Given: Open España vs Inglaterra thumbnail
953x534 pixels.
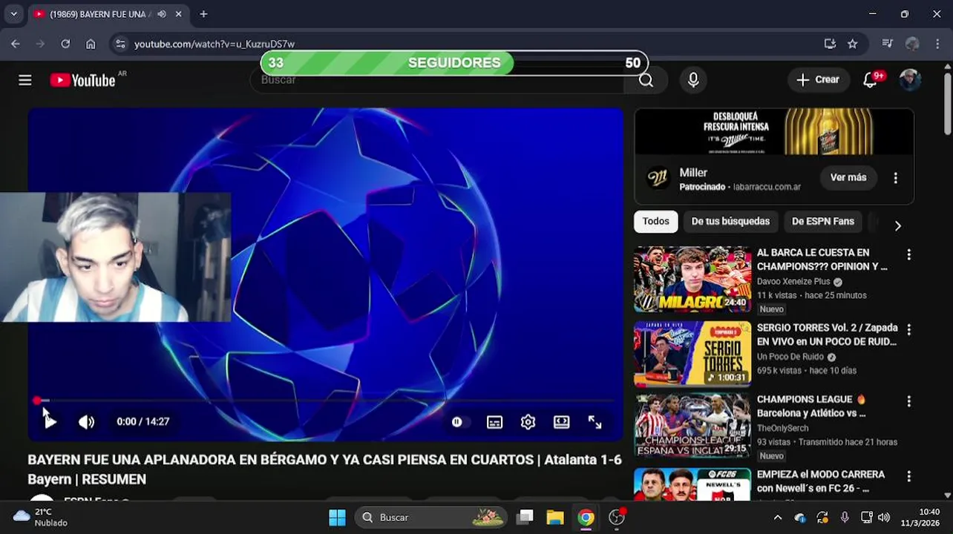Looking at the screenshot, I should (x=692, y=426).
